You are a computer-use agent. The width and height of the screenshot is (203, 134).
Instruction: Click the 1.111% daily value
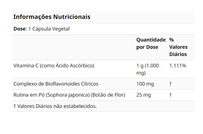click(x=178, y=66)
